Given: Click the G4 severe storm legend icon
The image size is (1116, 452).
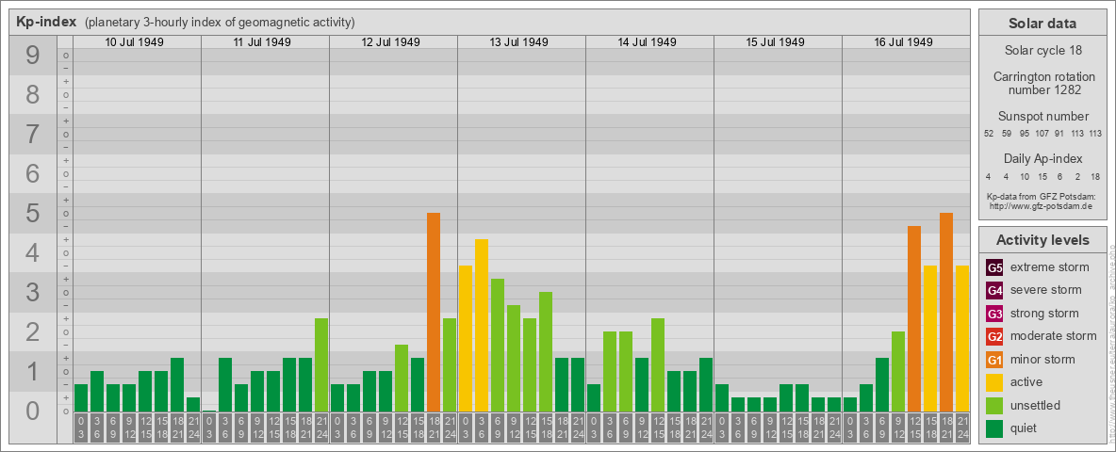Looking at the screenshot, I should click(994, 291).
